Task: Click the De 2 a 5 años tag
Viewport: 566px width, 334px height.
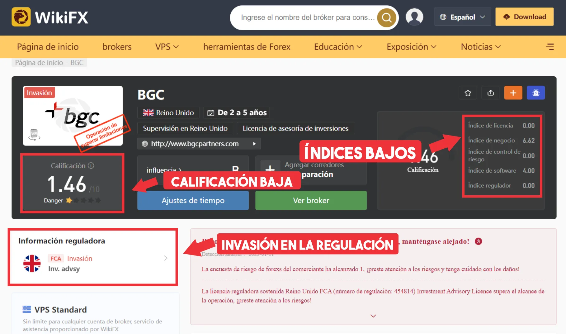Action: coord(237,113)
